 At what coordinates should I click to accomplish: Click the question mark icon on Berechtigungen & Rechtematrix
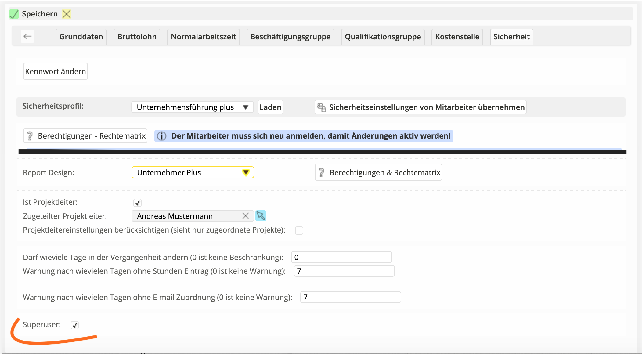[x=322, y=172]
